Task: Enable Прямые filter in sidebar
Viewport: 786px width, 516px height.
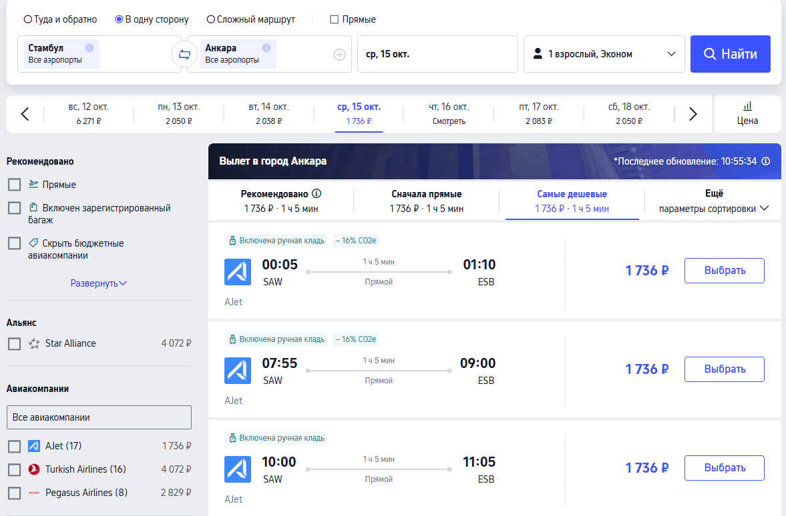Action: click(15, 185)
